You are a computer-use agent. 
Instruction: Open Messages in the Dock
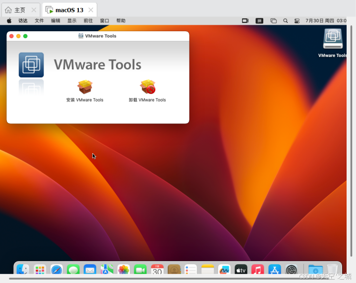(73, 270)
